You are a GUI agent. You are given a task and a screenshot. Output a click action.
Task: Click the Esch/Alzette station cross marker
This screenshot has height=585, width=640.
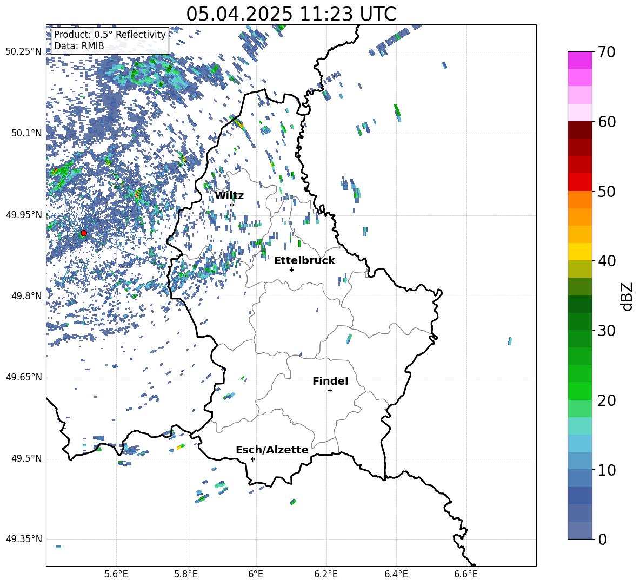pyautogui.click(x=252, y=459)
